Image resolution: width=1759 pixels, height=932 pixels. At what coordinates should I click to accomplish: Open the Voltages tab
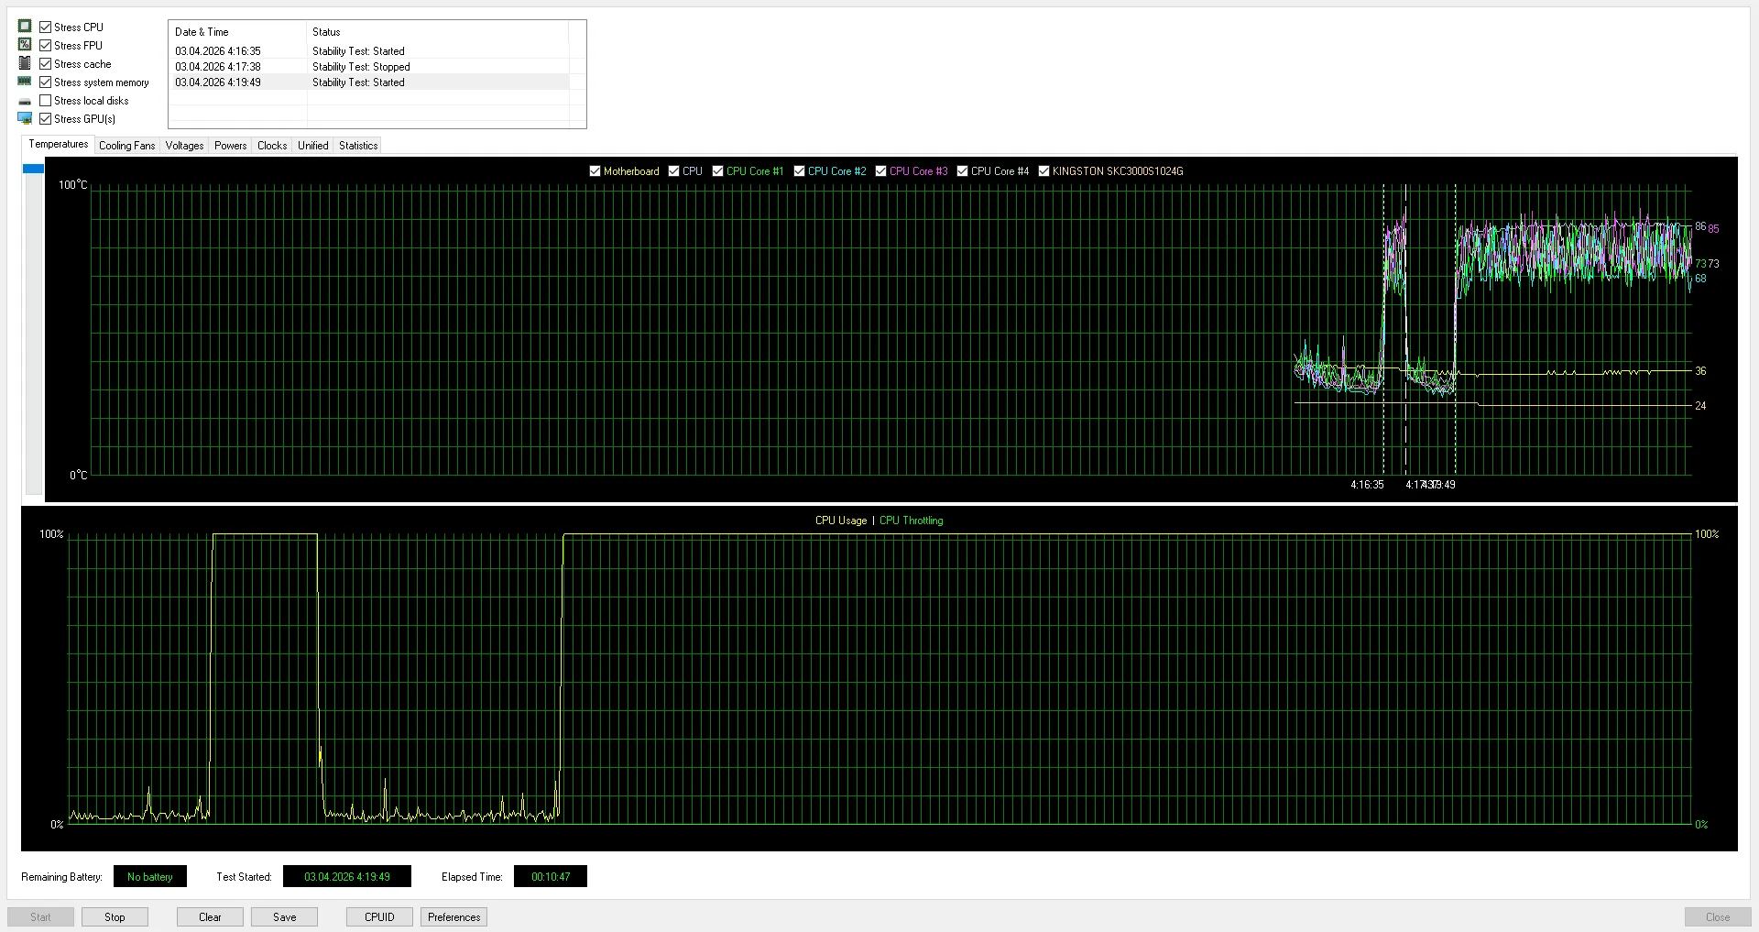184,146
